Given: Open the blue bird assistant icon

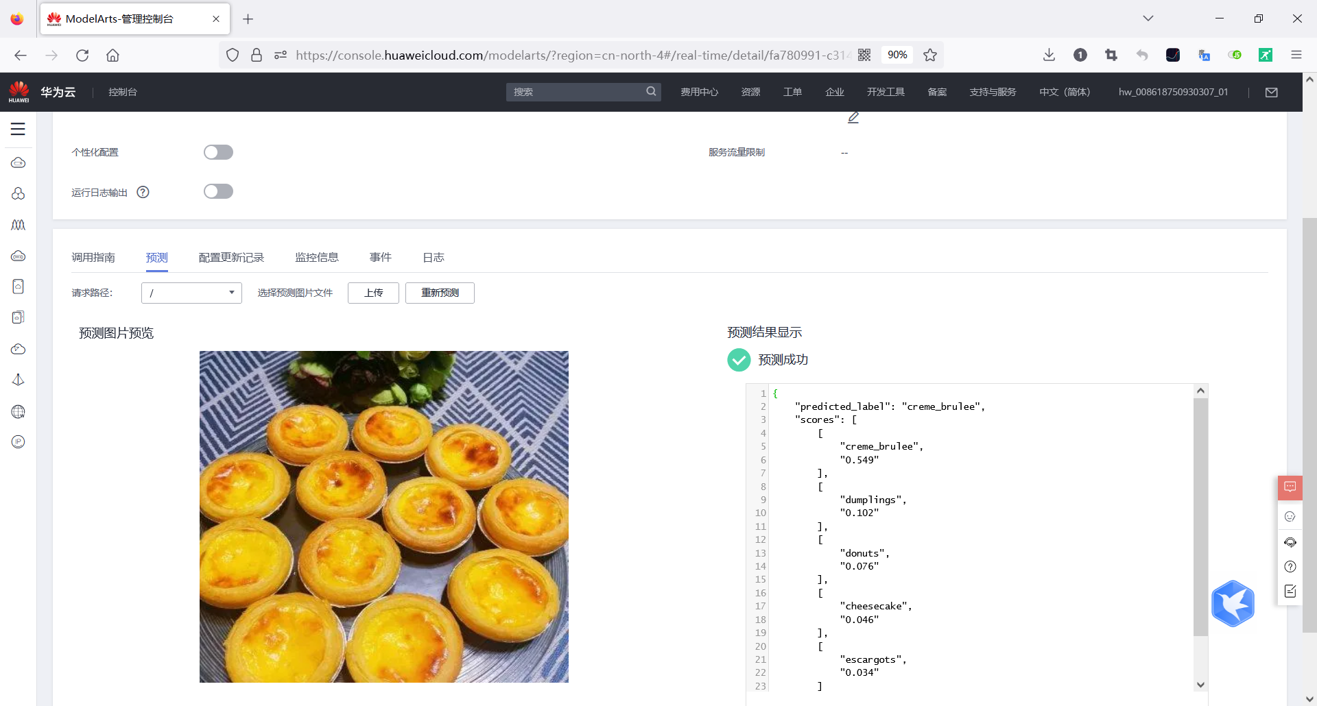Looking at the screenshot, I should [1233, 603].
